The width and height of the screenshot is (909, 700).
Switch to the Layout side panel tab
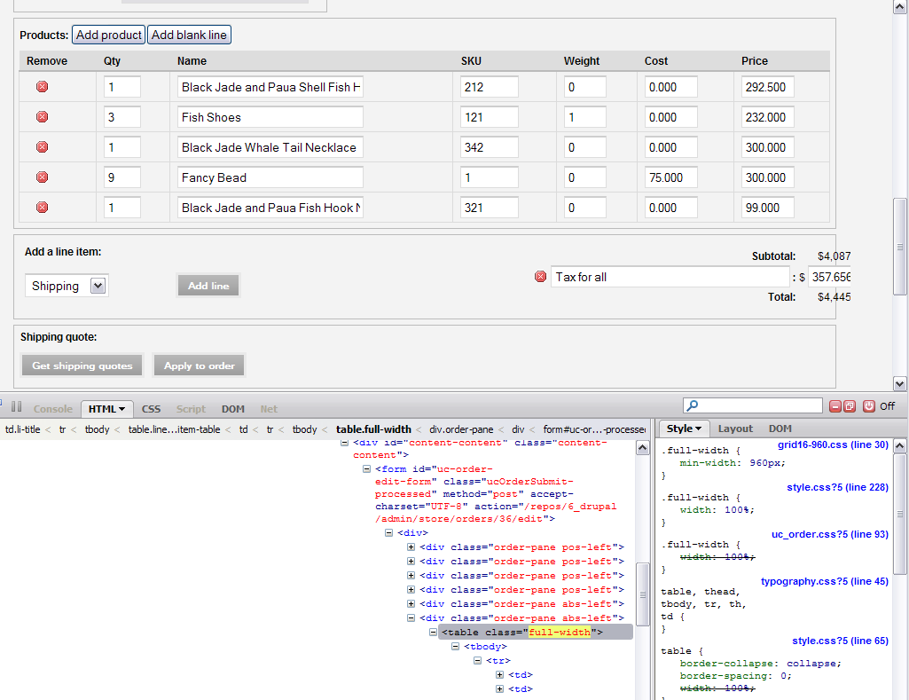[x=735, y=429]
